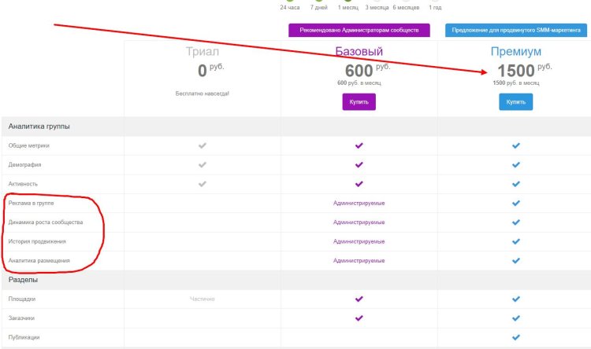Expand the Аналитика группы section header

(x=39, y=126)
